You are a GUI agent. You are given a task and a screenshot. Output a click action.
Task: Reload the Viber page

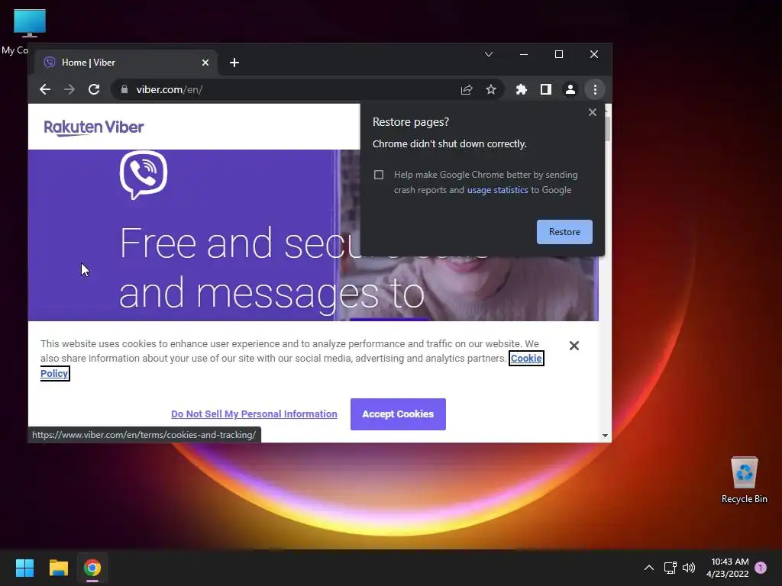(x=94, y=90)
